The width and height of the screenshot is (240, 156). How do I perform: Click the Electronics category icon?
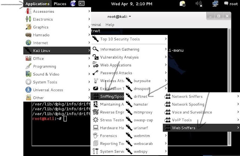click(28, 19)
